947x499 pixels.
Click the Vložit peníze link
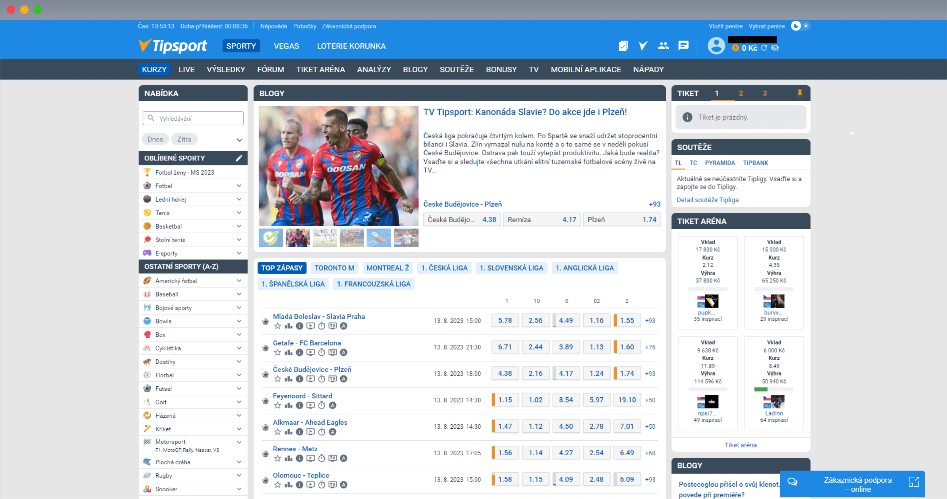pos(725,26)
